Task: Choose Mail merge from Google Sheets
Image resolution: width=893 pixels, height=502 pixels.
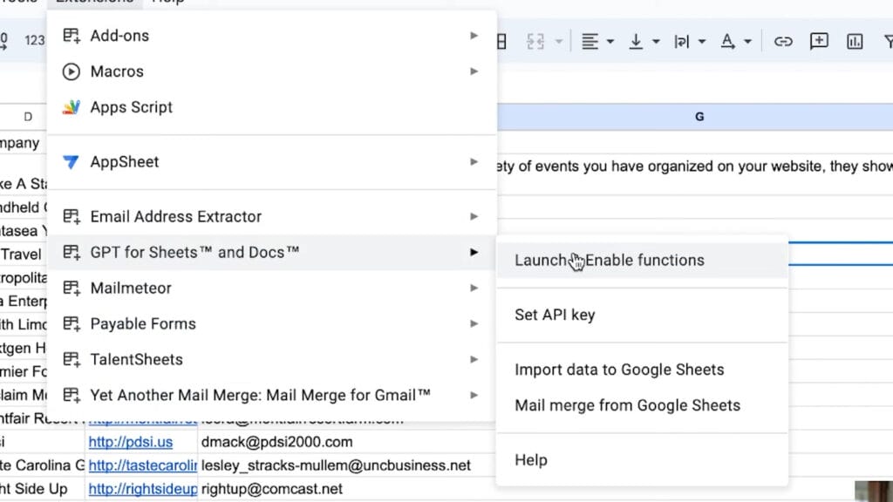Action: coord(643,405)
